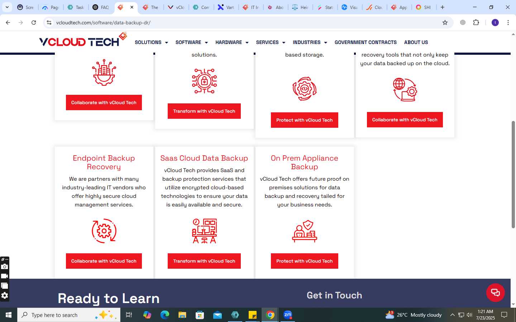Open the clock and date in system tray
Image resolution: width=516 pixels, height=322 pixels.
click(485, 315)
